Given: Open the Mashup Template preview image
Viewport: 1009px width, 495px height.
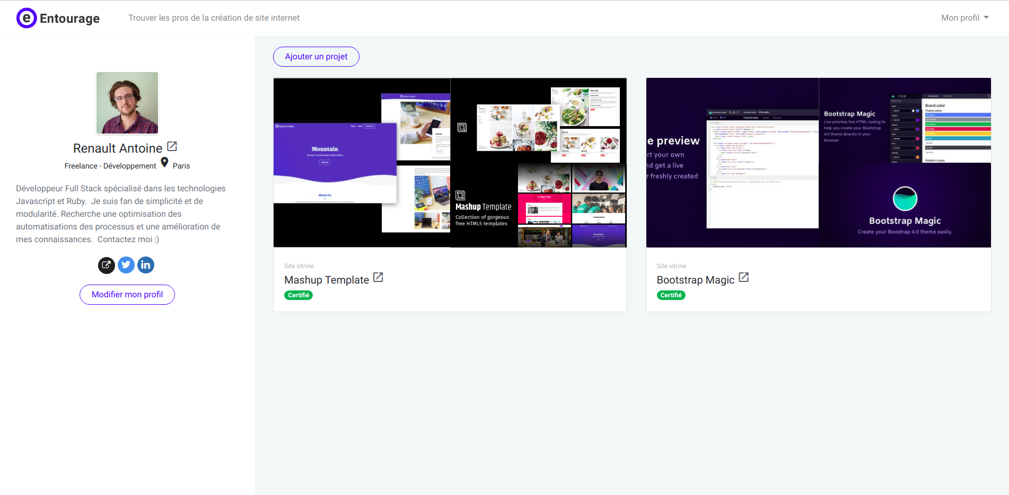Looking at the screenshot, I should point(450,163).
